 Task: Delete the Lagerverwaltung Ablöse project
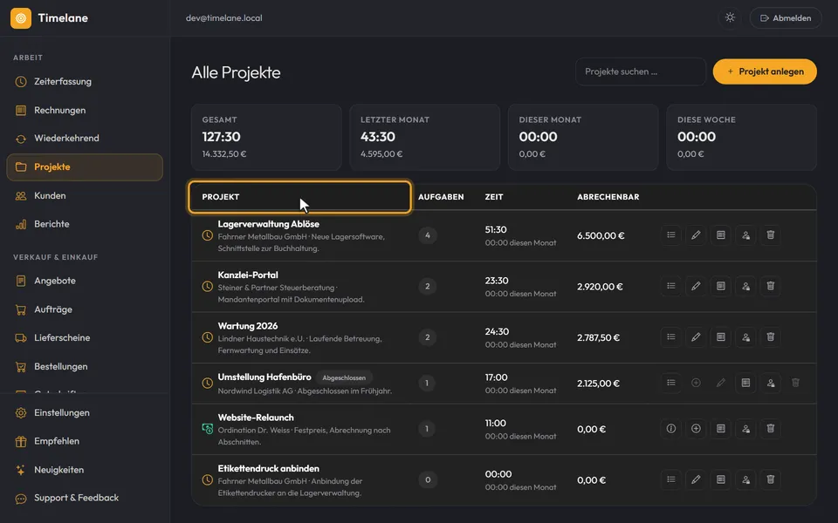point(771,234)
